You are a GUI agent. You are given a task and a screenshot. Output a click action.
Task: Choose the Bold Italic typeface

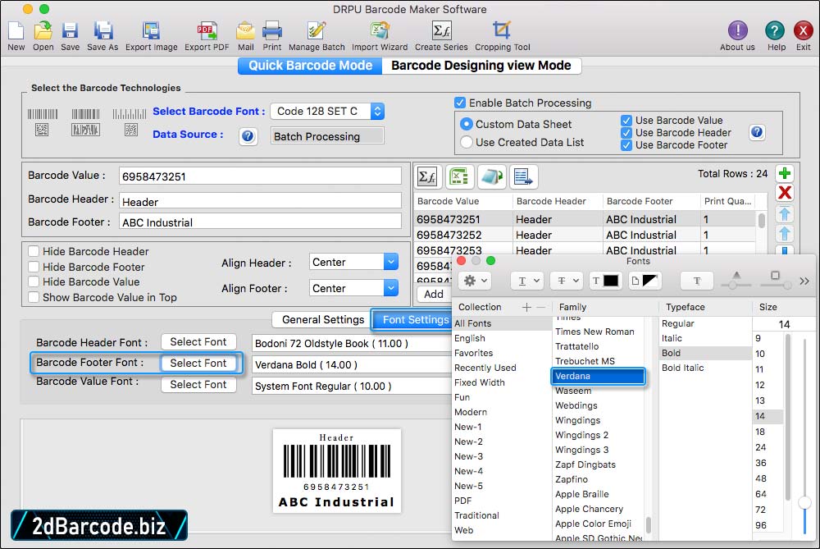[x=682, y=368]
